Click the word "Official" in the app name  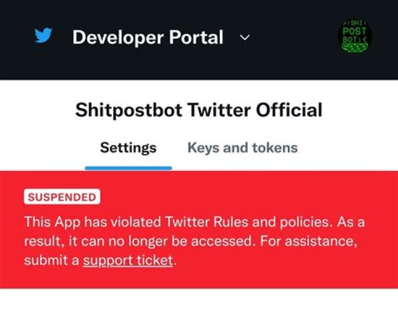coord(289,110)
